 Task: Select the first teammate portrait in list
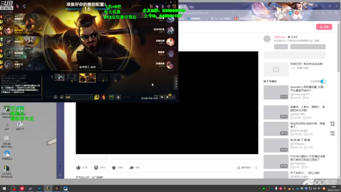(x=9, y=19)
